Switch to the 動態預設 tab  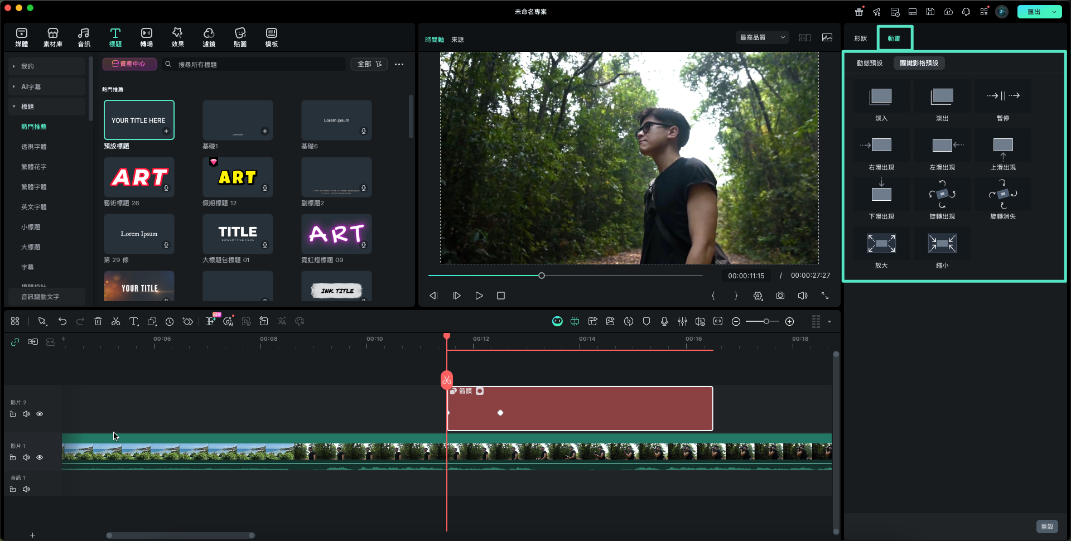pos(869,63)
